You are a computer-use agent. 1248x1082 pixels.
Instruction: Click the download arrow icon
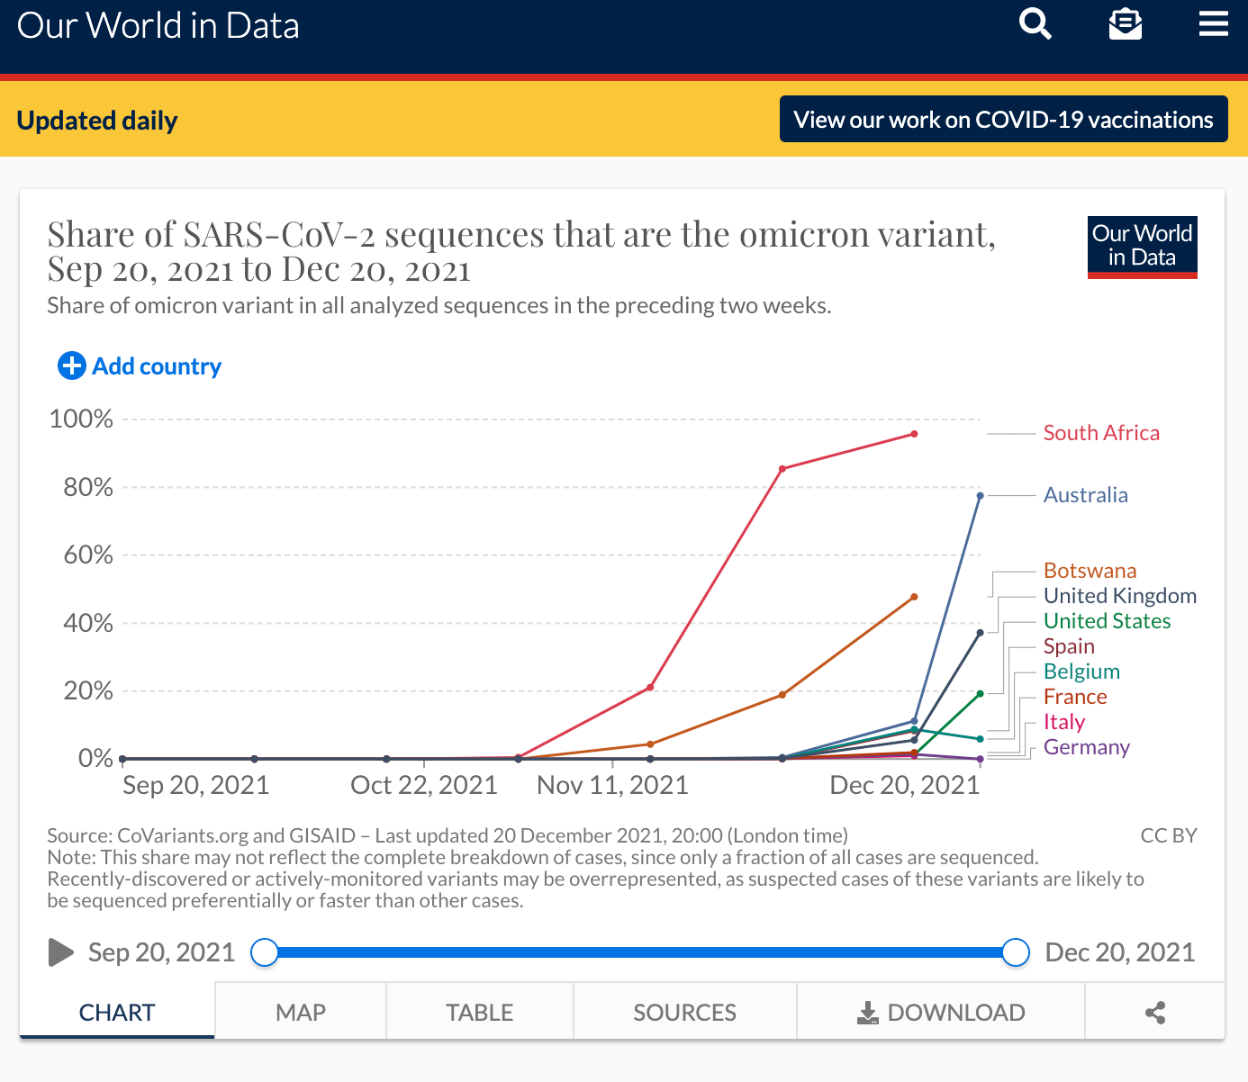pos(867,1013)
